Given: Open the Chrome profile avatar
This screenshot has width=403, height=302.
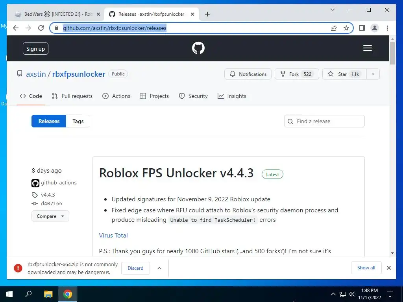Looking at the screenshot, I should 375,28.
